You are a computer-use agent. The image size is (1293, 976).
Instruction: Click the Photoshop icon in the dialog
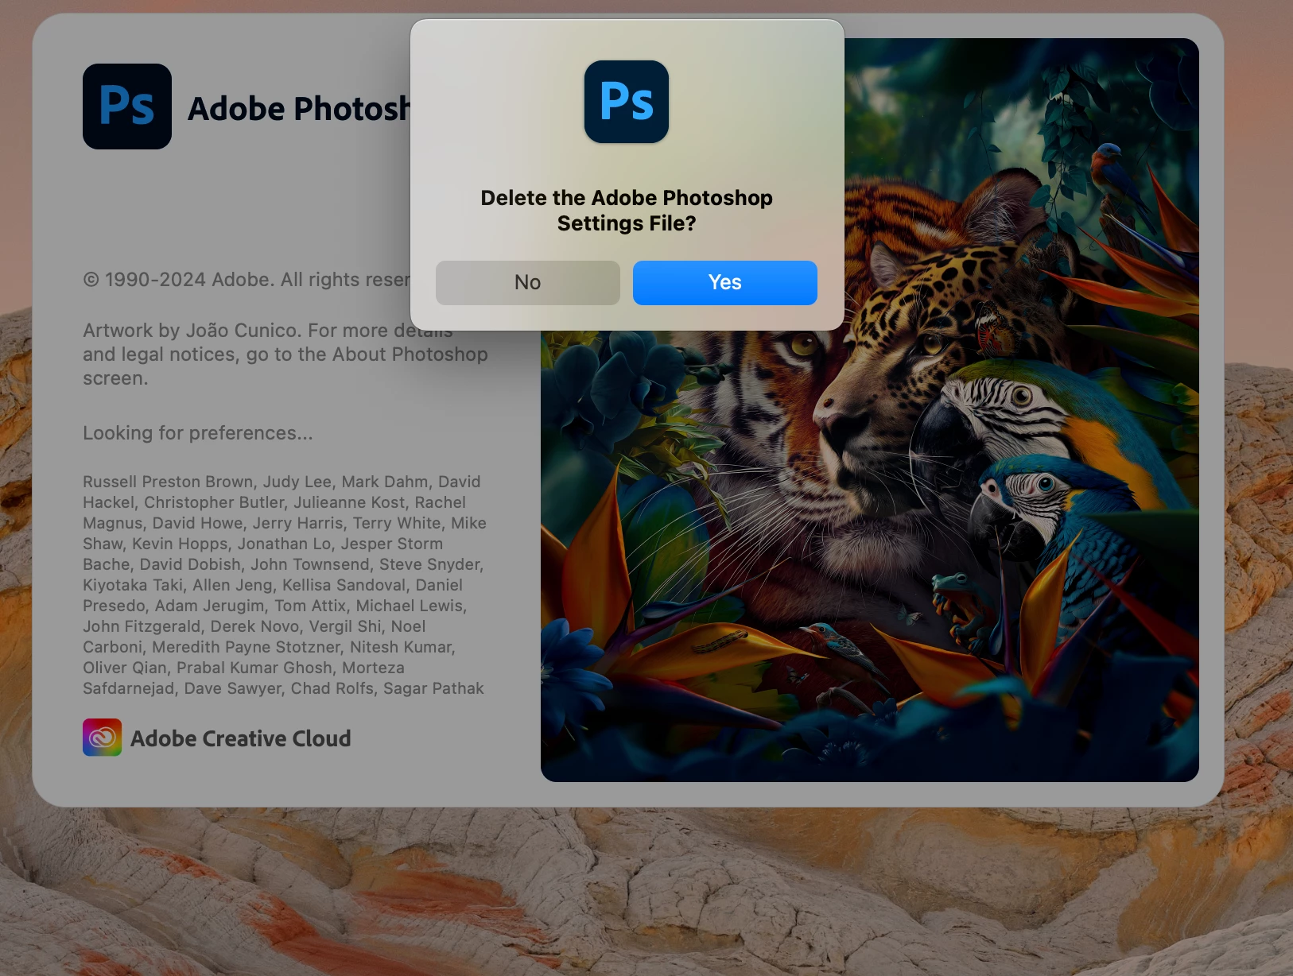627,102
